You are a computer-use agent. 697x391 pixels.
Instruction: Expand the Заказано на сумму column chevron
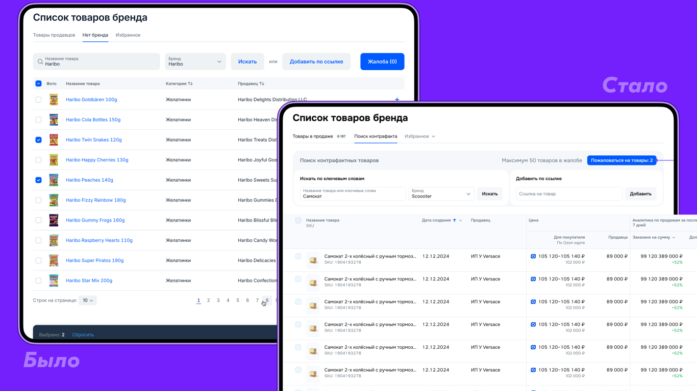tap(674, 238)
